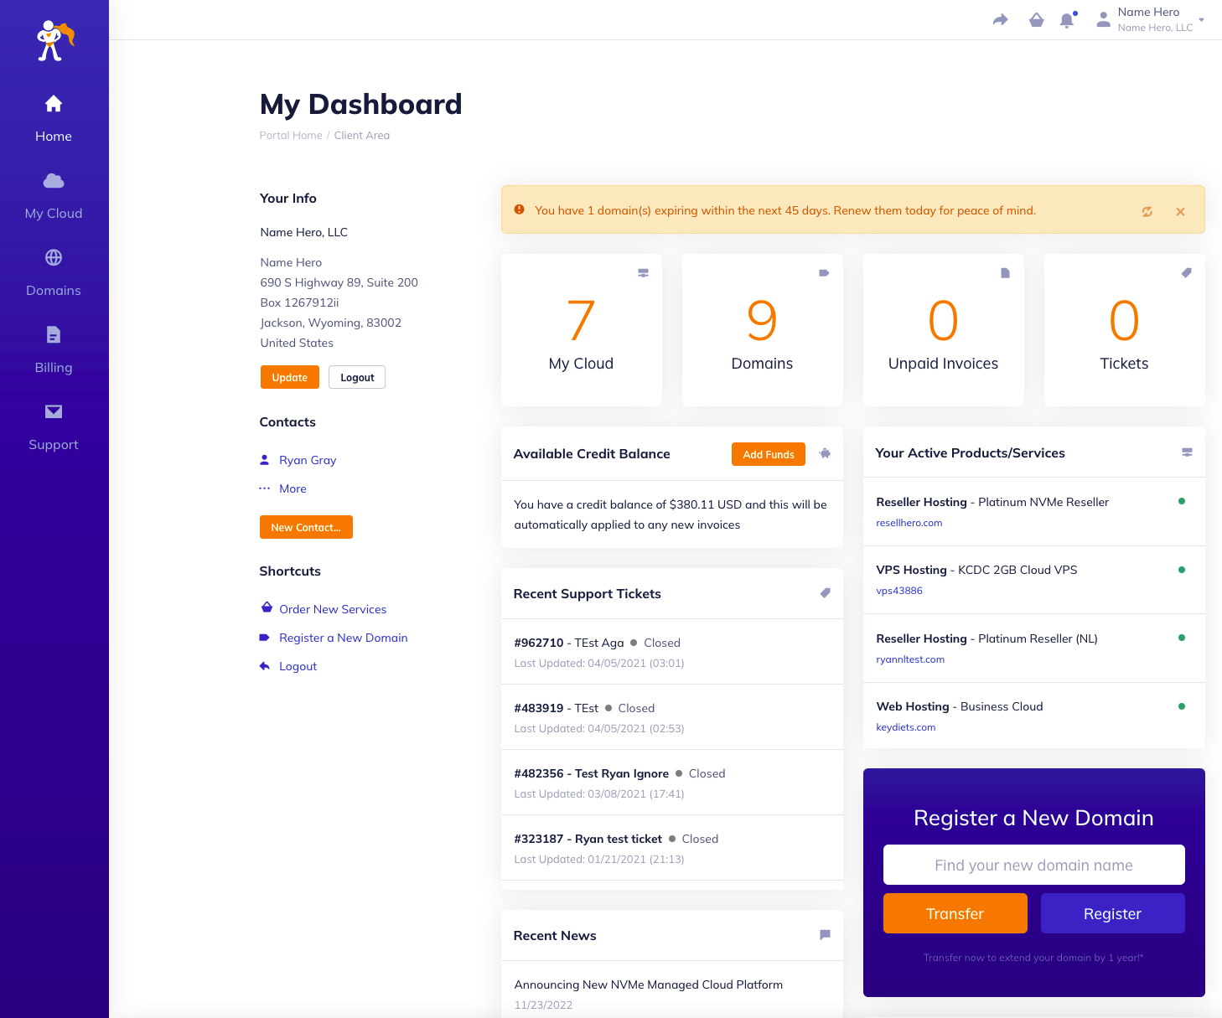Click the basket icon beside Order New Services
The height and width of the screenshot is (1018, 1222).
pyautogui.click(x=267, y=607)
